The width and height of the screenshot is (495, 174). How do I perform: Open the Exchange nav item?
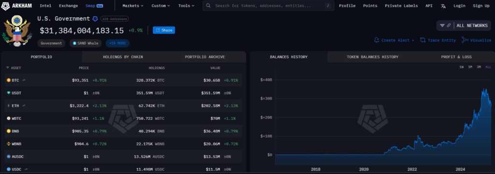[x=68, y=6]
